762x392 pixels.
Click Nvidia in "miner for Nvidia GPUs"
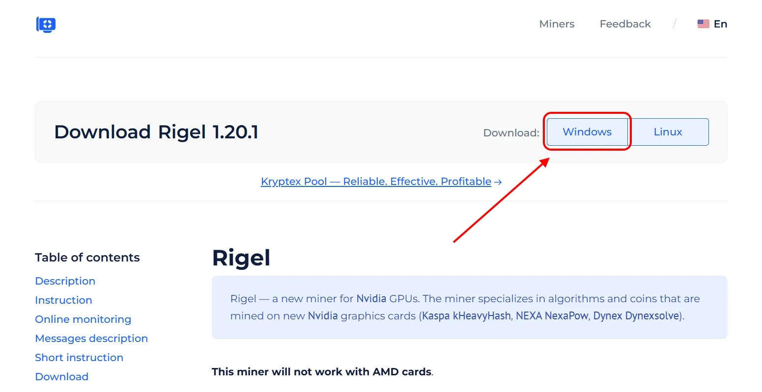pyautogui.click(x=371, y=299)
